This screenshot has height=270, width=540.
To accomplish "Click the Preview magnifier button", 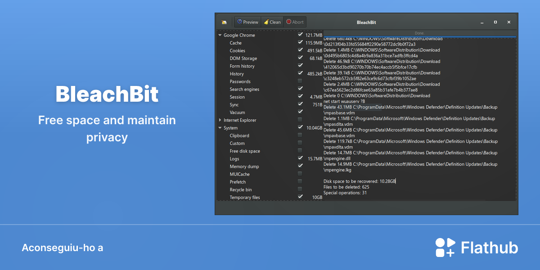I will pyautogui.click(x=247, y=22).
